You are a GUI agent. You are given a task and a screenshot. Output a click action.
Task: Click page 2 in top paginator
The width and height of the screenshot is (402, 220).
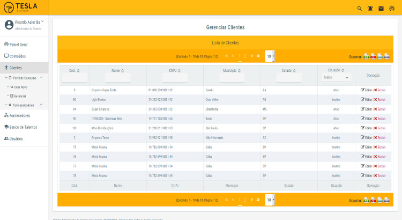click(245, 56)
